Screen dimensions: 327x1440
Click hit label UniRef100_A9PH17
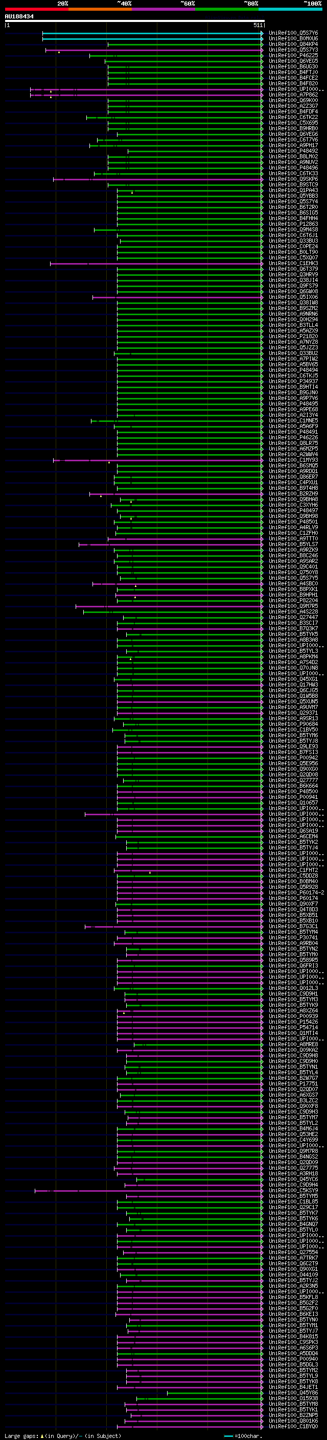click(x=293, y=146)
